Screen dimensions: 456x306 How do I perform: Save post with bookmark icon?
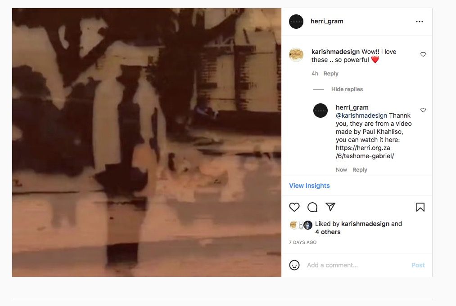point(420,207)
